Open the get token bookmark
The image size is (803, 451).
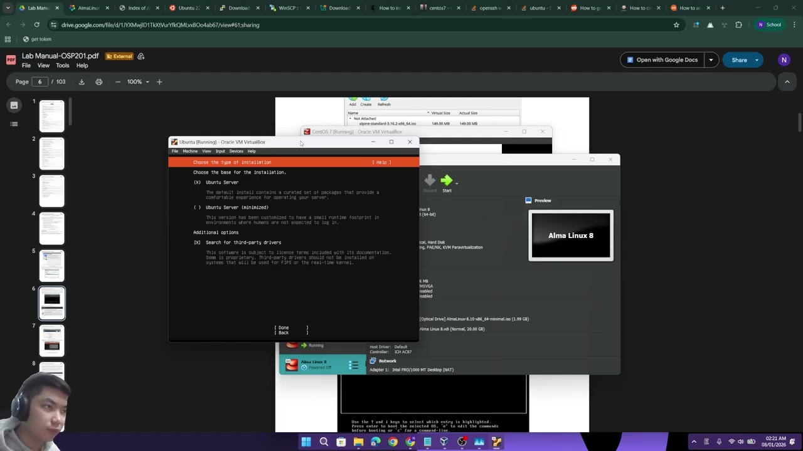click(x=36, y=39)
